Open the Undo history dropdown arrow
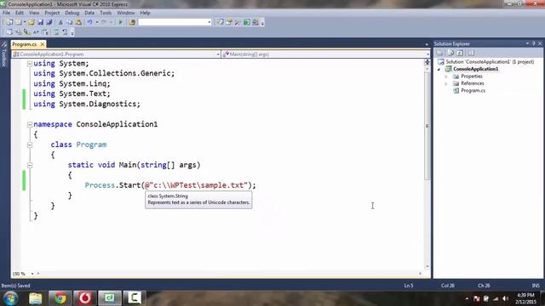 coord(97,22)
